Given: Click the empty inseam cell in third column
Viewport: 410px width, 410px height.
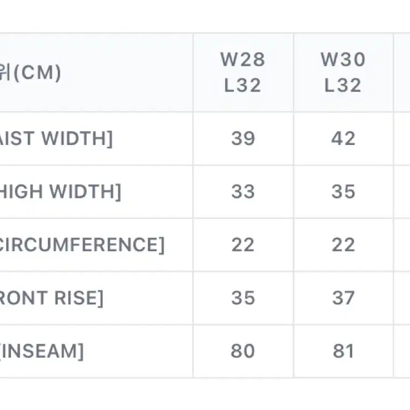Looking at the screenshot, I should point(402,351).
